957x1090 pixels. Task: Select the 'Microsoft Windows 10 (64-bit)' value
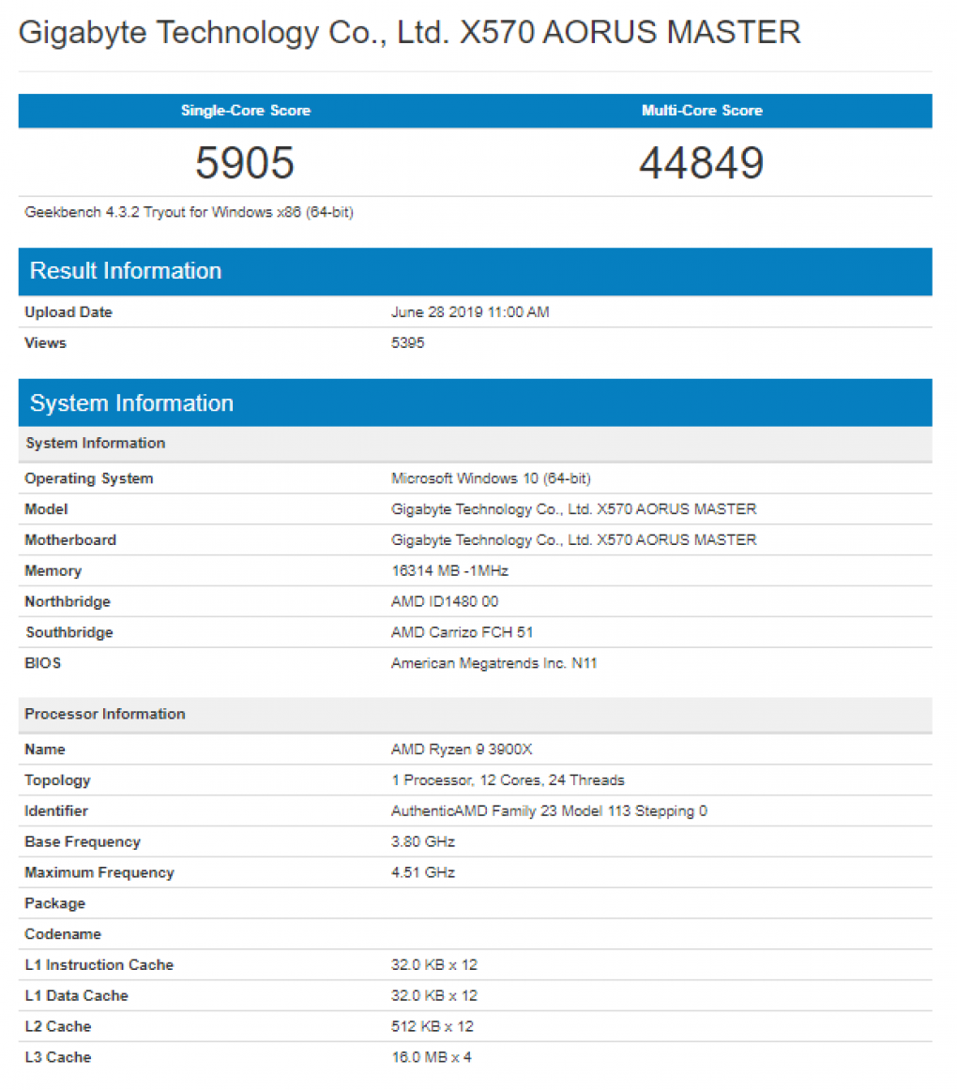[x=491, y=478]
